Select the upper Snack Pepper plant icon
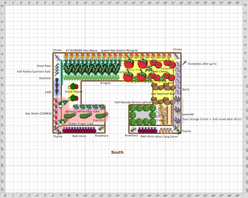Screen dimensions: 248x198 (x=74, y=86)
